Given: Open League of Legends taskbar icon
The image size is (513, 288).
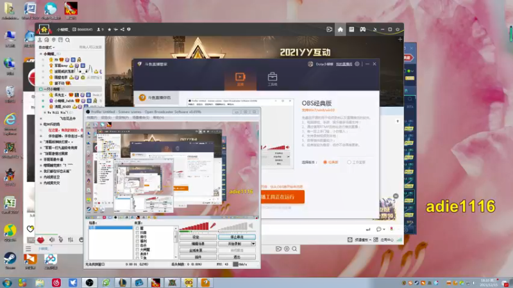Looking at the screenshot, I should tap(122, 283).
